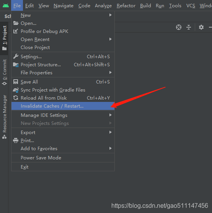Expand the New Projects Settings submenu arrow
Viewport: 212px width, 213px height.
[111, 123]
